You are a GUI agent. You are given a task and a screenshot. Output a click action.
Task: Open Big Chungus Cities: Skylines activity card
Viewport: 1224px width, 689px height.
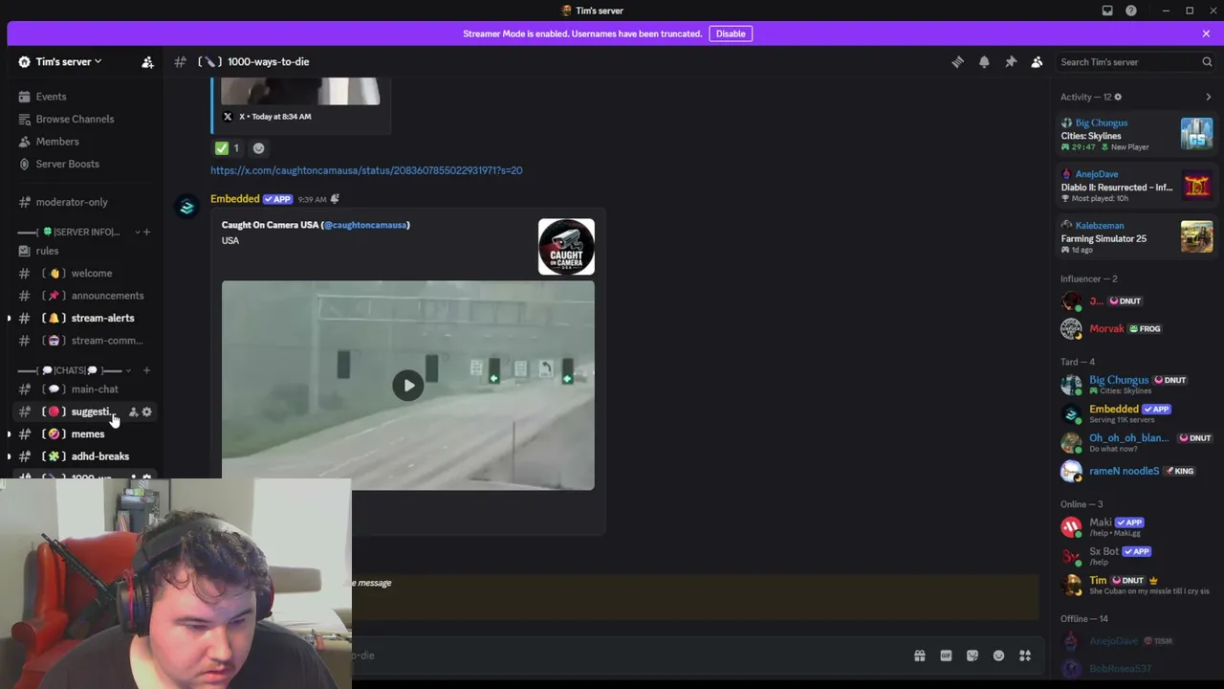(1136, 134)
